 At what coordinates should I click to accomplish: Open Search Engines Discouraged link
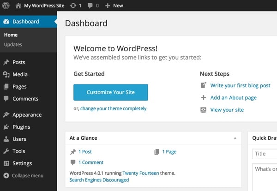pos(99,180)
